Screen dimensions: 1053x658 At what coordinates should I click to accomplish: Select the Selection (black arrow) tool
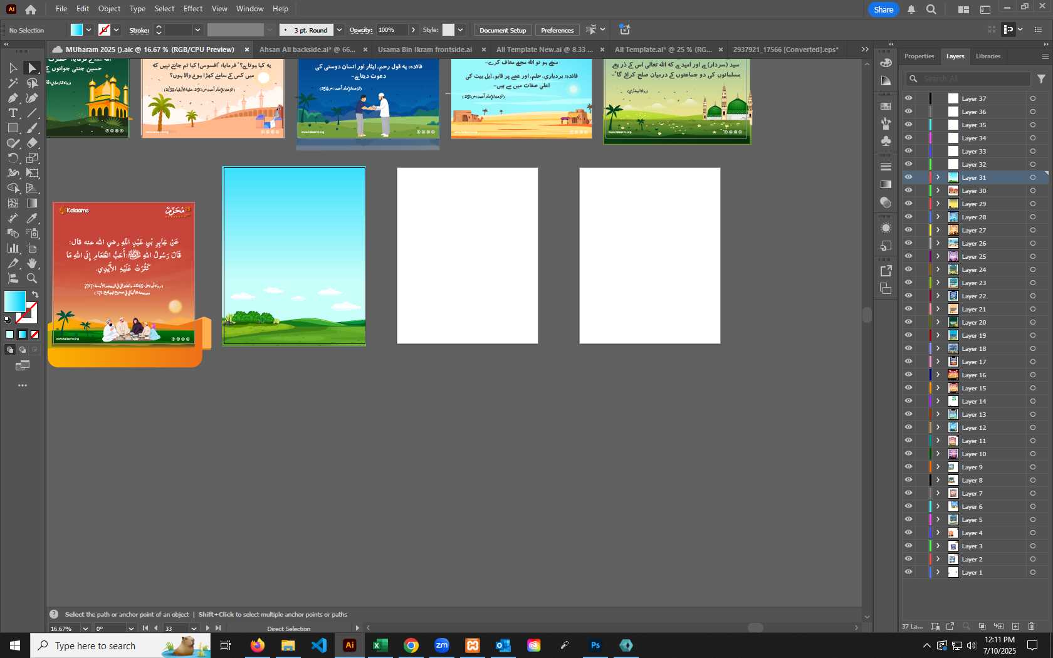point(13,68)
